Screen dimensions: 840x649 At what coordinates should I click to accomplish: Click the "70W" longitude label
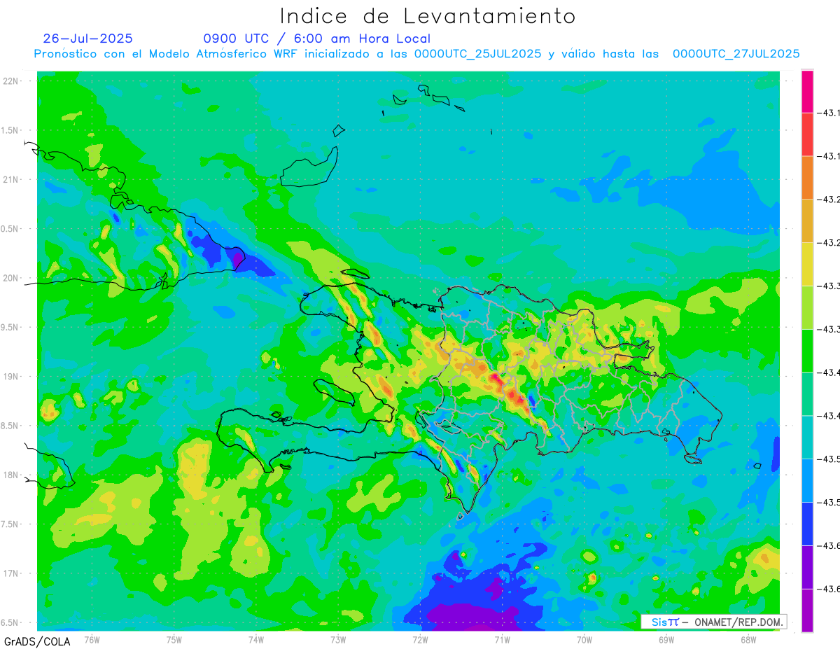click(x=584, y=639)
